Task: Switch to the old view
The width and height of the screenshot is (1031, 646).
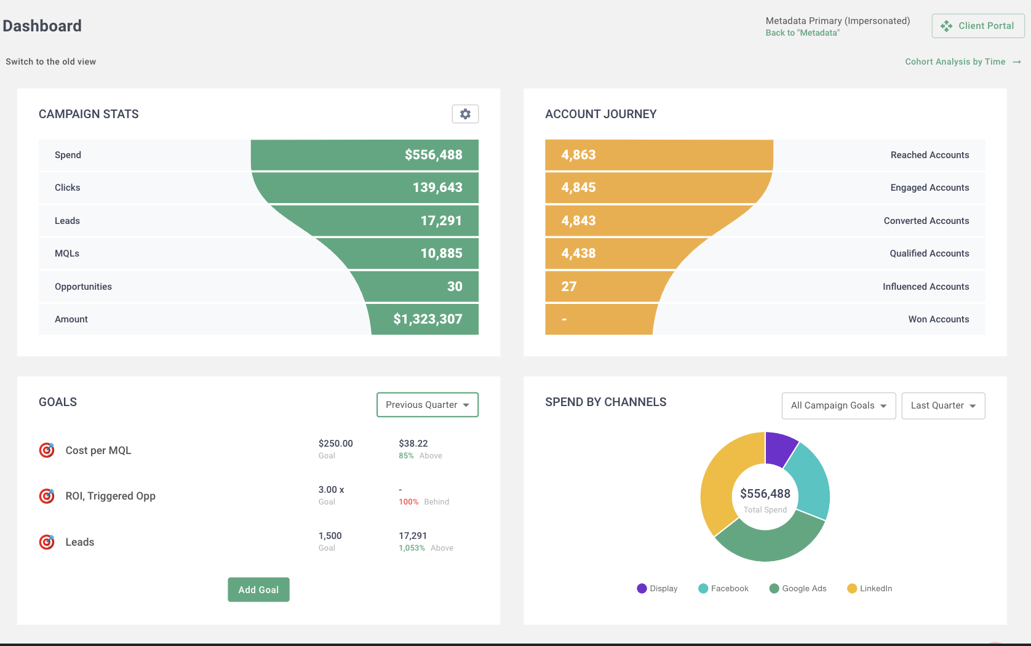Action: pos(51,62)
